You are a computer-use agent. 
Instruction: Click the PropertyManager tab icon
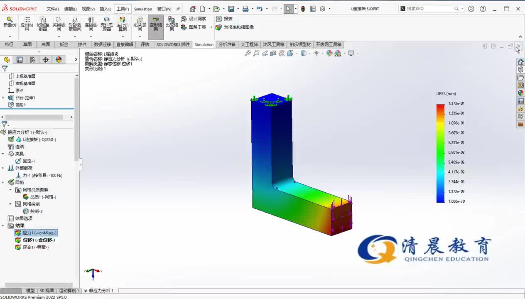coord(20,60)
